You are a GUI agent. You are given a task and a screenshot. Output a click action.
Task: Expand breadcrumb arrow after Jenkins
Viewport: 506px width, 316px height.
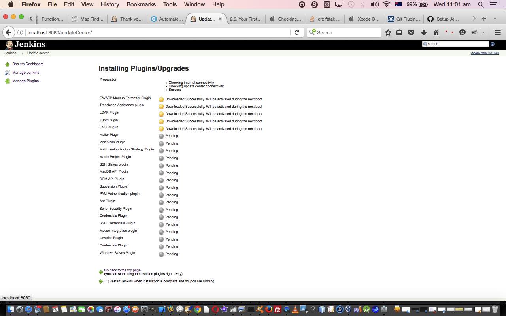22,53
